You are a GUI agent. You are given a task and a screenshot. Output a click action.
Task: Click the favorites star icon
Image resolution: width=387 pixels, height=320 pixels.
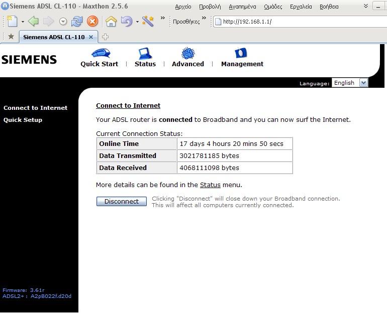11,37
